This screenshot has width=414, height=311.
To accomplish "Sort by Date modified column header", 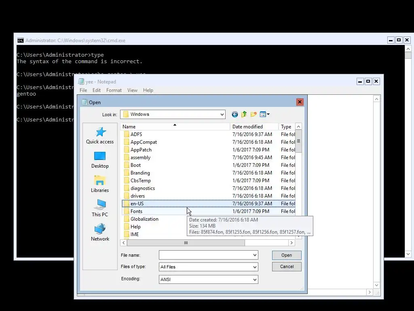I will (254, 127).
